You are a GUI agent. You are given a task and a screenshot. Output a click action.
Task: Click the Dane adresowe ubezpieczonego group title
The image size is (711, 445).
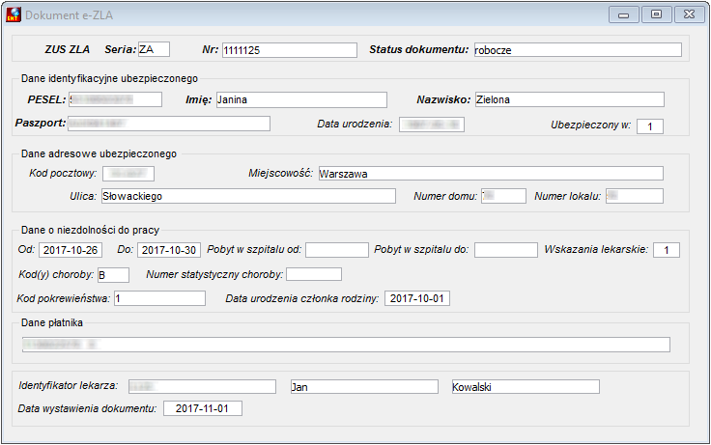(99, 153)
